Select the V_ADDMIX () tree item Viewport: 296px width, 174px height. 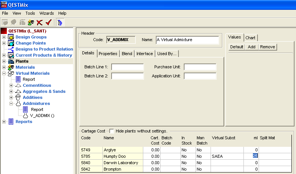pos(42,115)
